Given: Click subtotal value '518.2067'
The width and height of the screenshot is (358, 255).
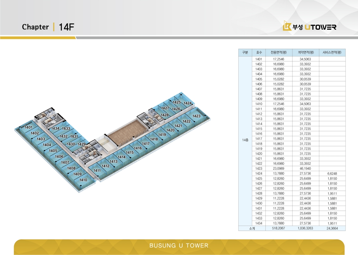Looking at the screenshot, I should pos(279,228).
